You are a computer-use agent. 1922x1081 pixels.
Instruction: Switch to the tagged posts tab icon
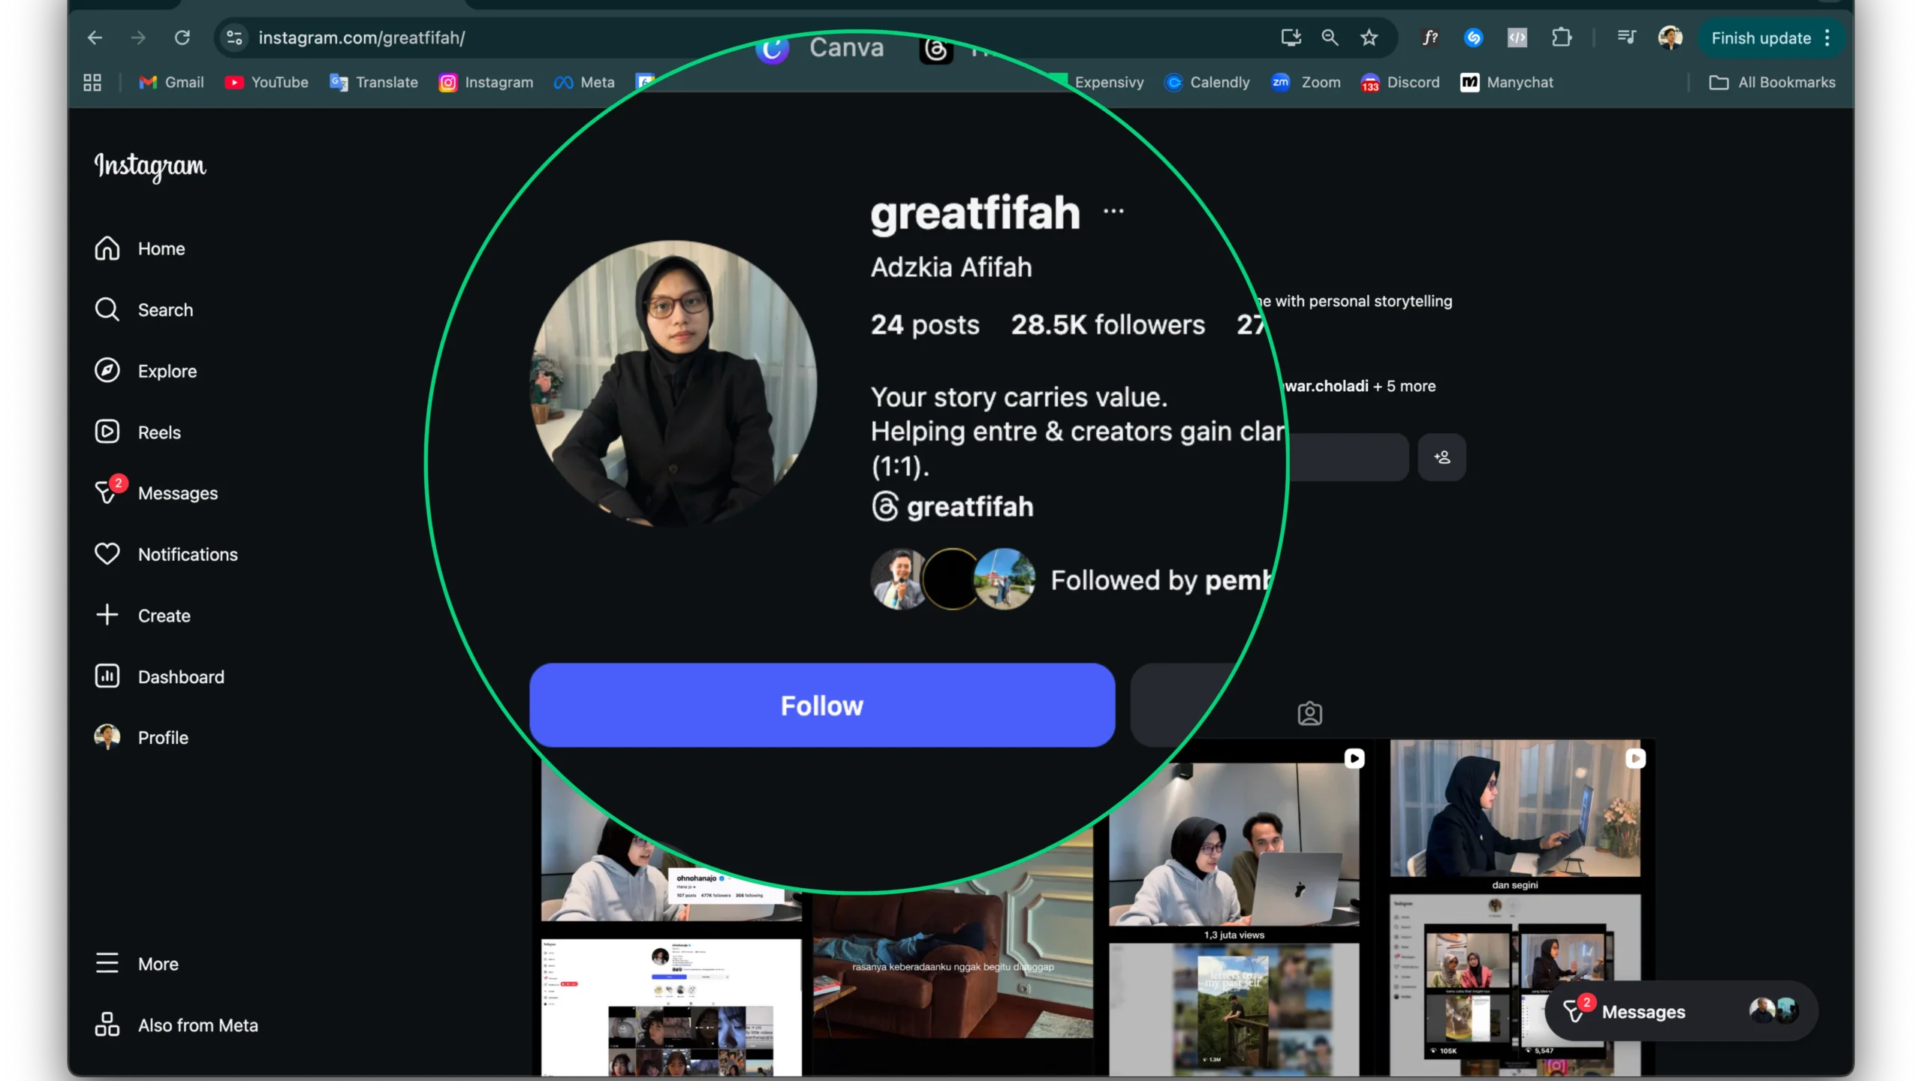pos(1310,713)
